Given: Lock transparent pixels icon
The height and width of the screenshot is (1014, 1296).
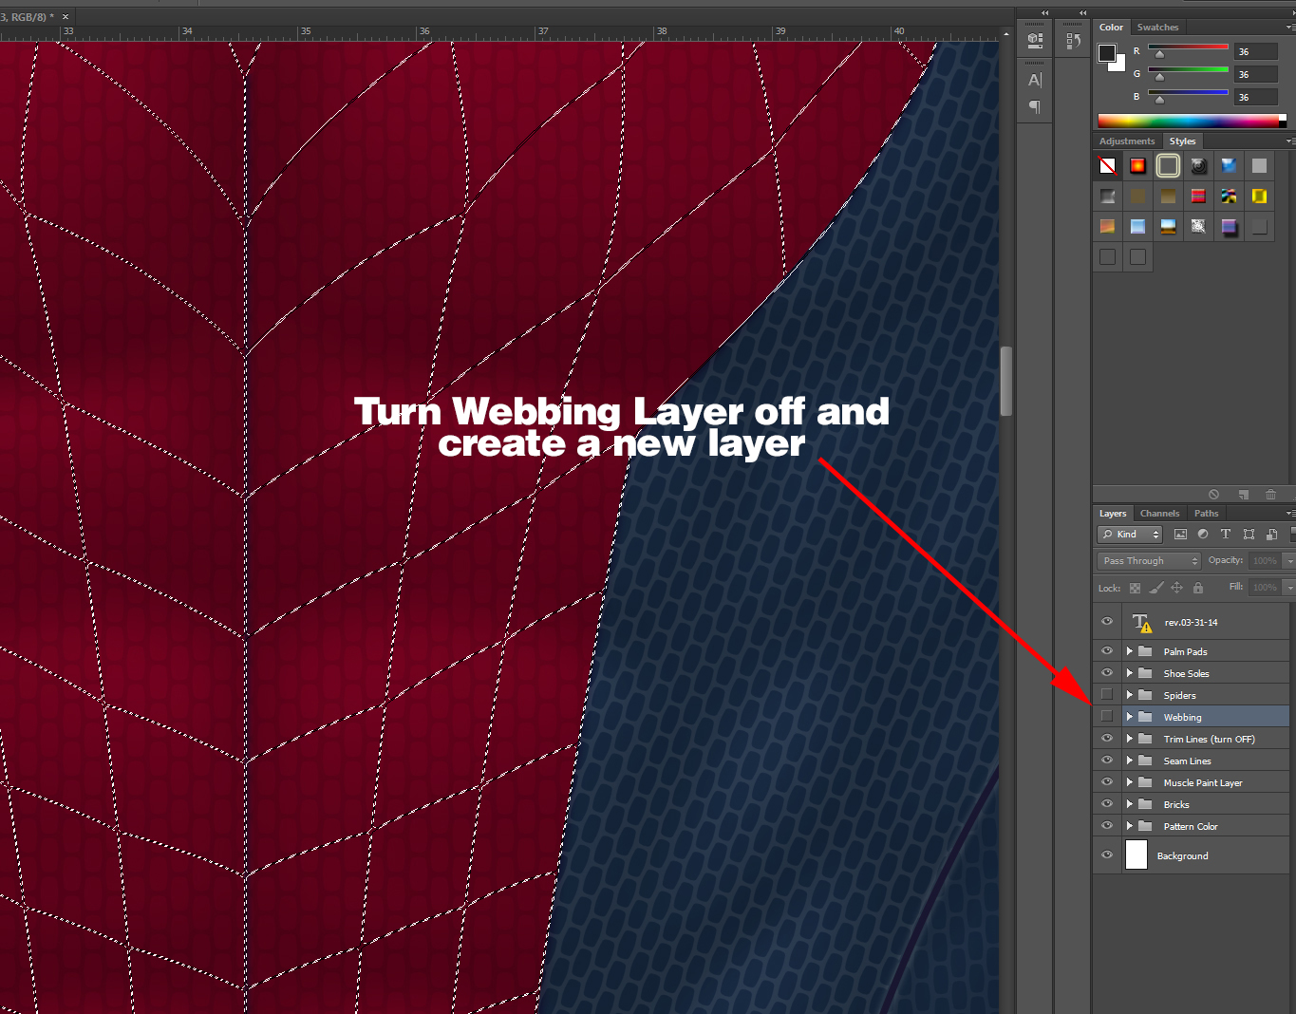Looking at the screenshot, I should 1135,588.
